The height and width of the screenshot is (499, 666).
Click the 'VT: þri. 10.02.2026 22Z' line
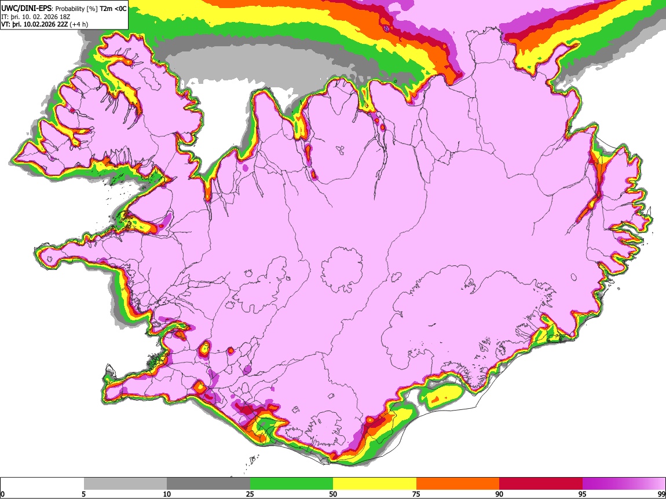click(35, 24)
